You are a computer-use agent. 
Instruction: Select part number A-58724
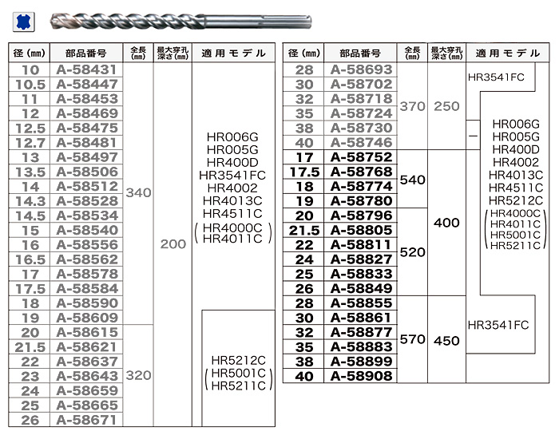[362, 113]
